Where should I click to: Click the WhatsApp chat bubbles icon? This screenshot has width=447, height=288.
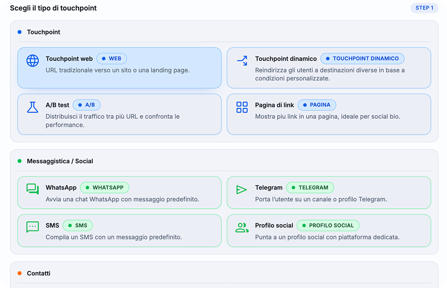[x=33, y=189]
